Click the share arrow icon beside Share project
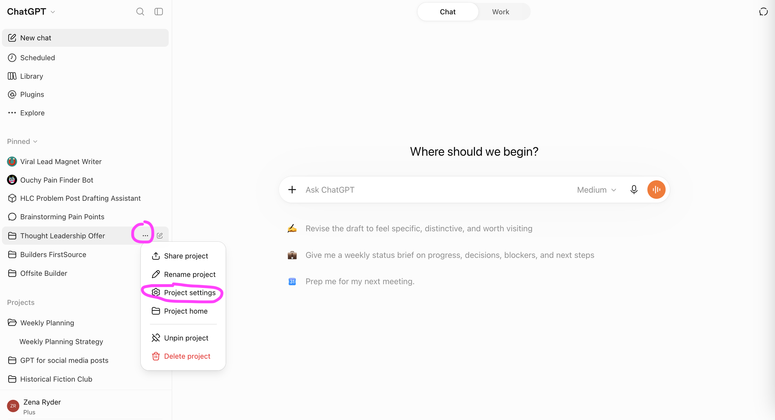 click(x=156, y=256)
